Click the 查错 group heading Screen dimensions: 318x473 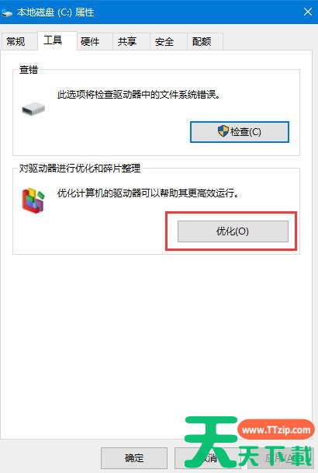(29, 70)
